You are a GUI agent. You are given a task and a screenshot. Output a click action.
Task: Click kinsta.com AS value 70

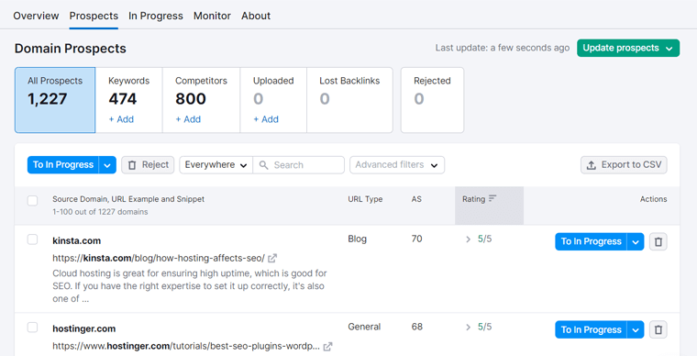(416, 239)
